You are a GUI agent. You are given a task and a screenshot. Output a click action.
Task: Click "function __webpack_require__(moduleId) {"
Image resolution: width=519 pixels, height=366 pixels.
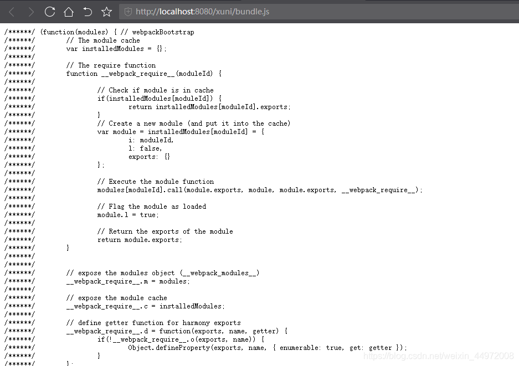pyautogui.click(x=143, y=74)
